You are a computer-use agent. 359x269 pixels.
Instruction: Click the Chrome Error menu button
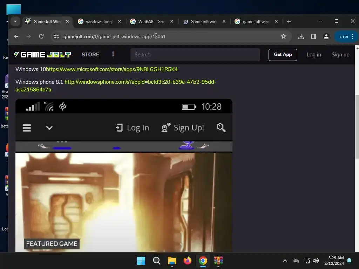[x=346, y=36]
